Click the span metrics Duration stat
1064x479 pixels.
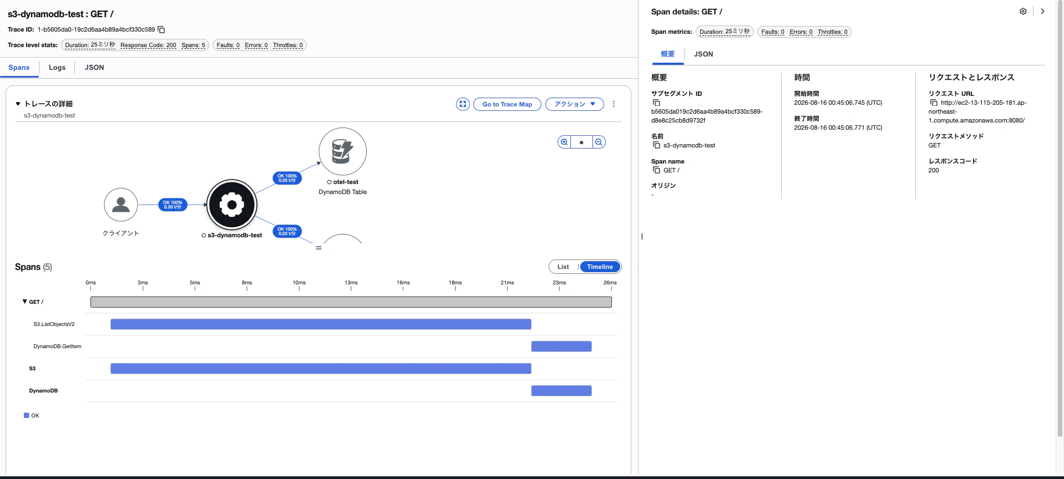coord(724,32)
